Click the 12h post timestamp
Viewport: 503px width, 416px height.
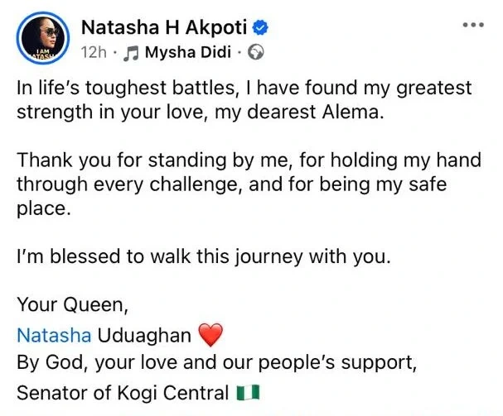[x=92, y=54]
